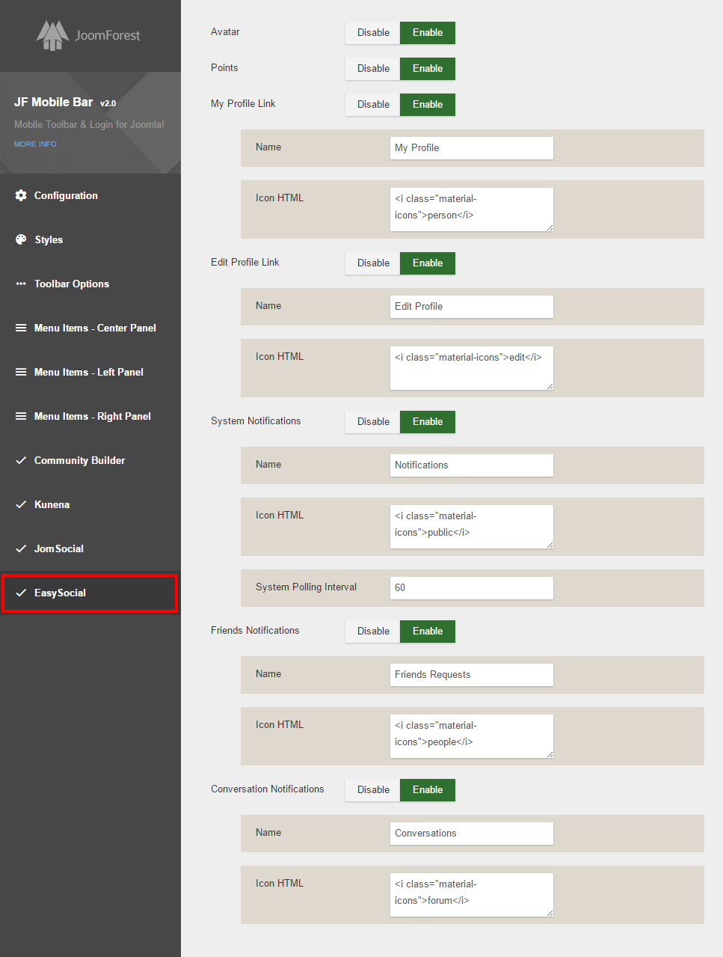Click the gear icon beside Configuration
The width and height of the screenshot is (723, 957).
[21, 195]
